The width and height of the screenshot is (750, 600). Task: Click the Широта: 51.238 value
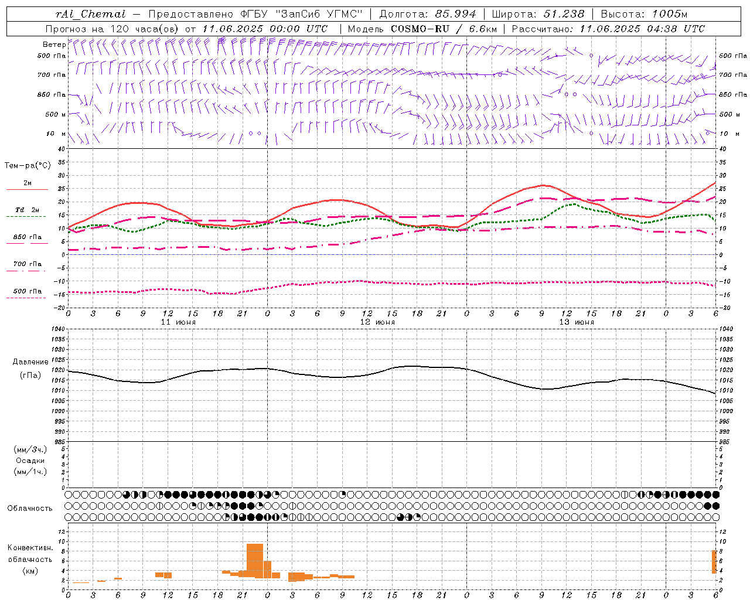[538, 14]
